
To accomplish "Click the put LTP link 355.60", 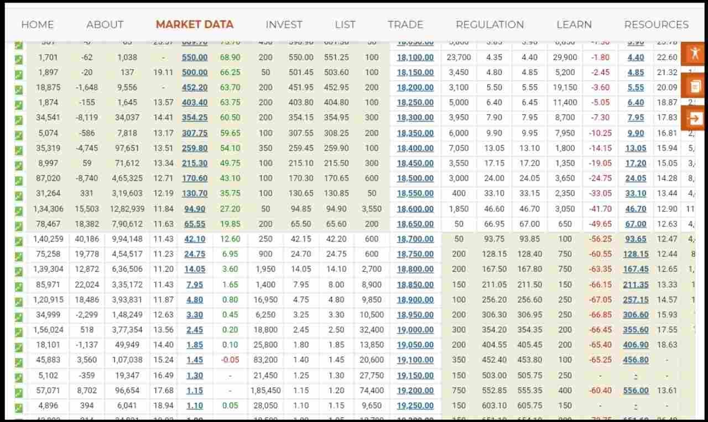I will (x=636, y=330).
